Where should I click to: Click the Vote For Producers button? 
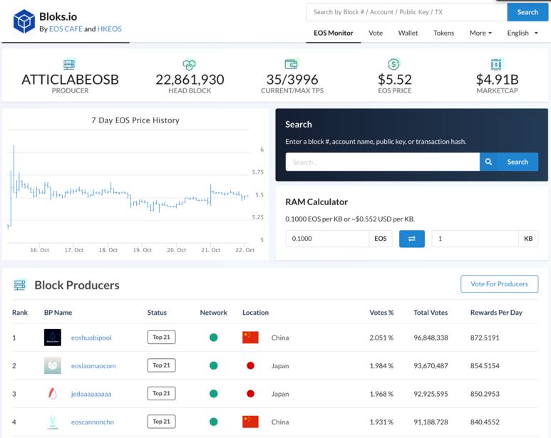click(499, 284)
